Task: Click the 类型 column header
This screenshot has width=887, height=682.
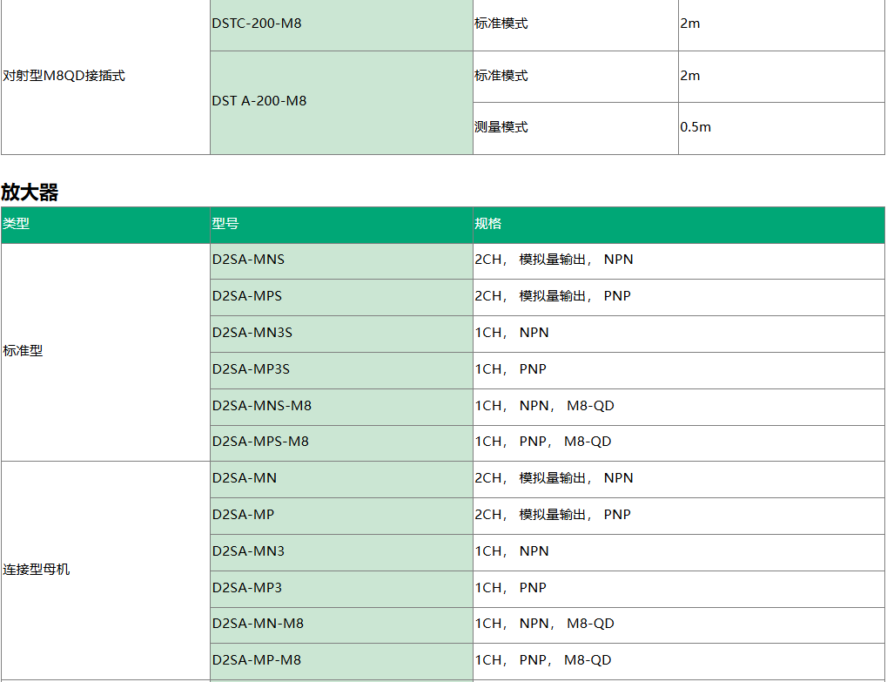Action: click(17, 224)
